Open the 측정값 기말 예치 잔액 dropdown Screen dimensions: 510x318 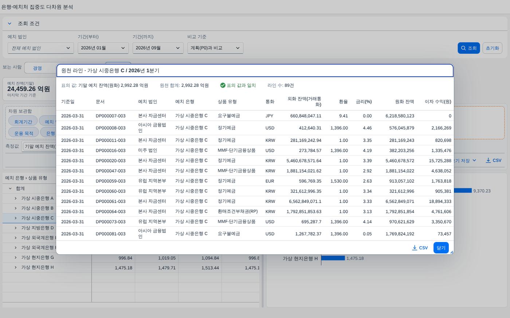point(39,146)
